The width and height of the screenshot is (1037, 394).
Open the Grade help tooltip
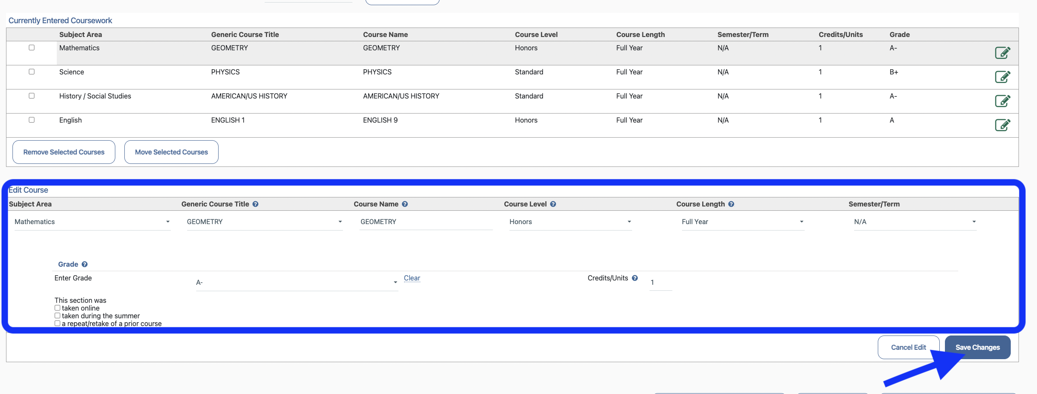coord(85,264)
